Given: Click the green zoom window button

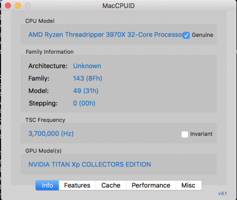Looking at the screenshot, I should click(27, 6).
